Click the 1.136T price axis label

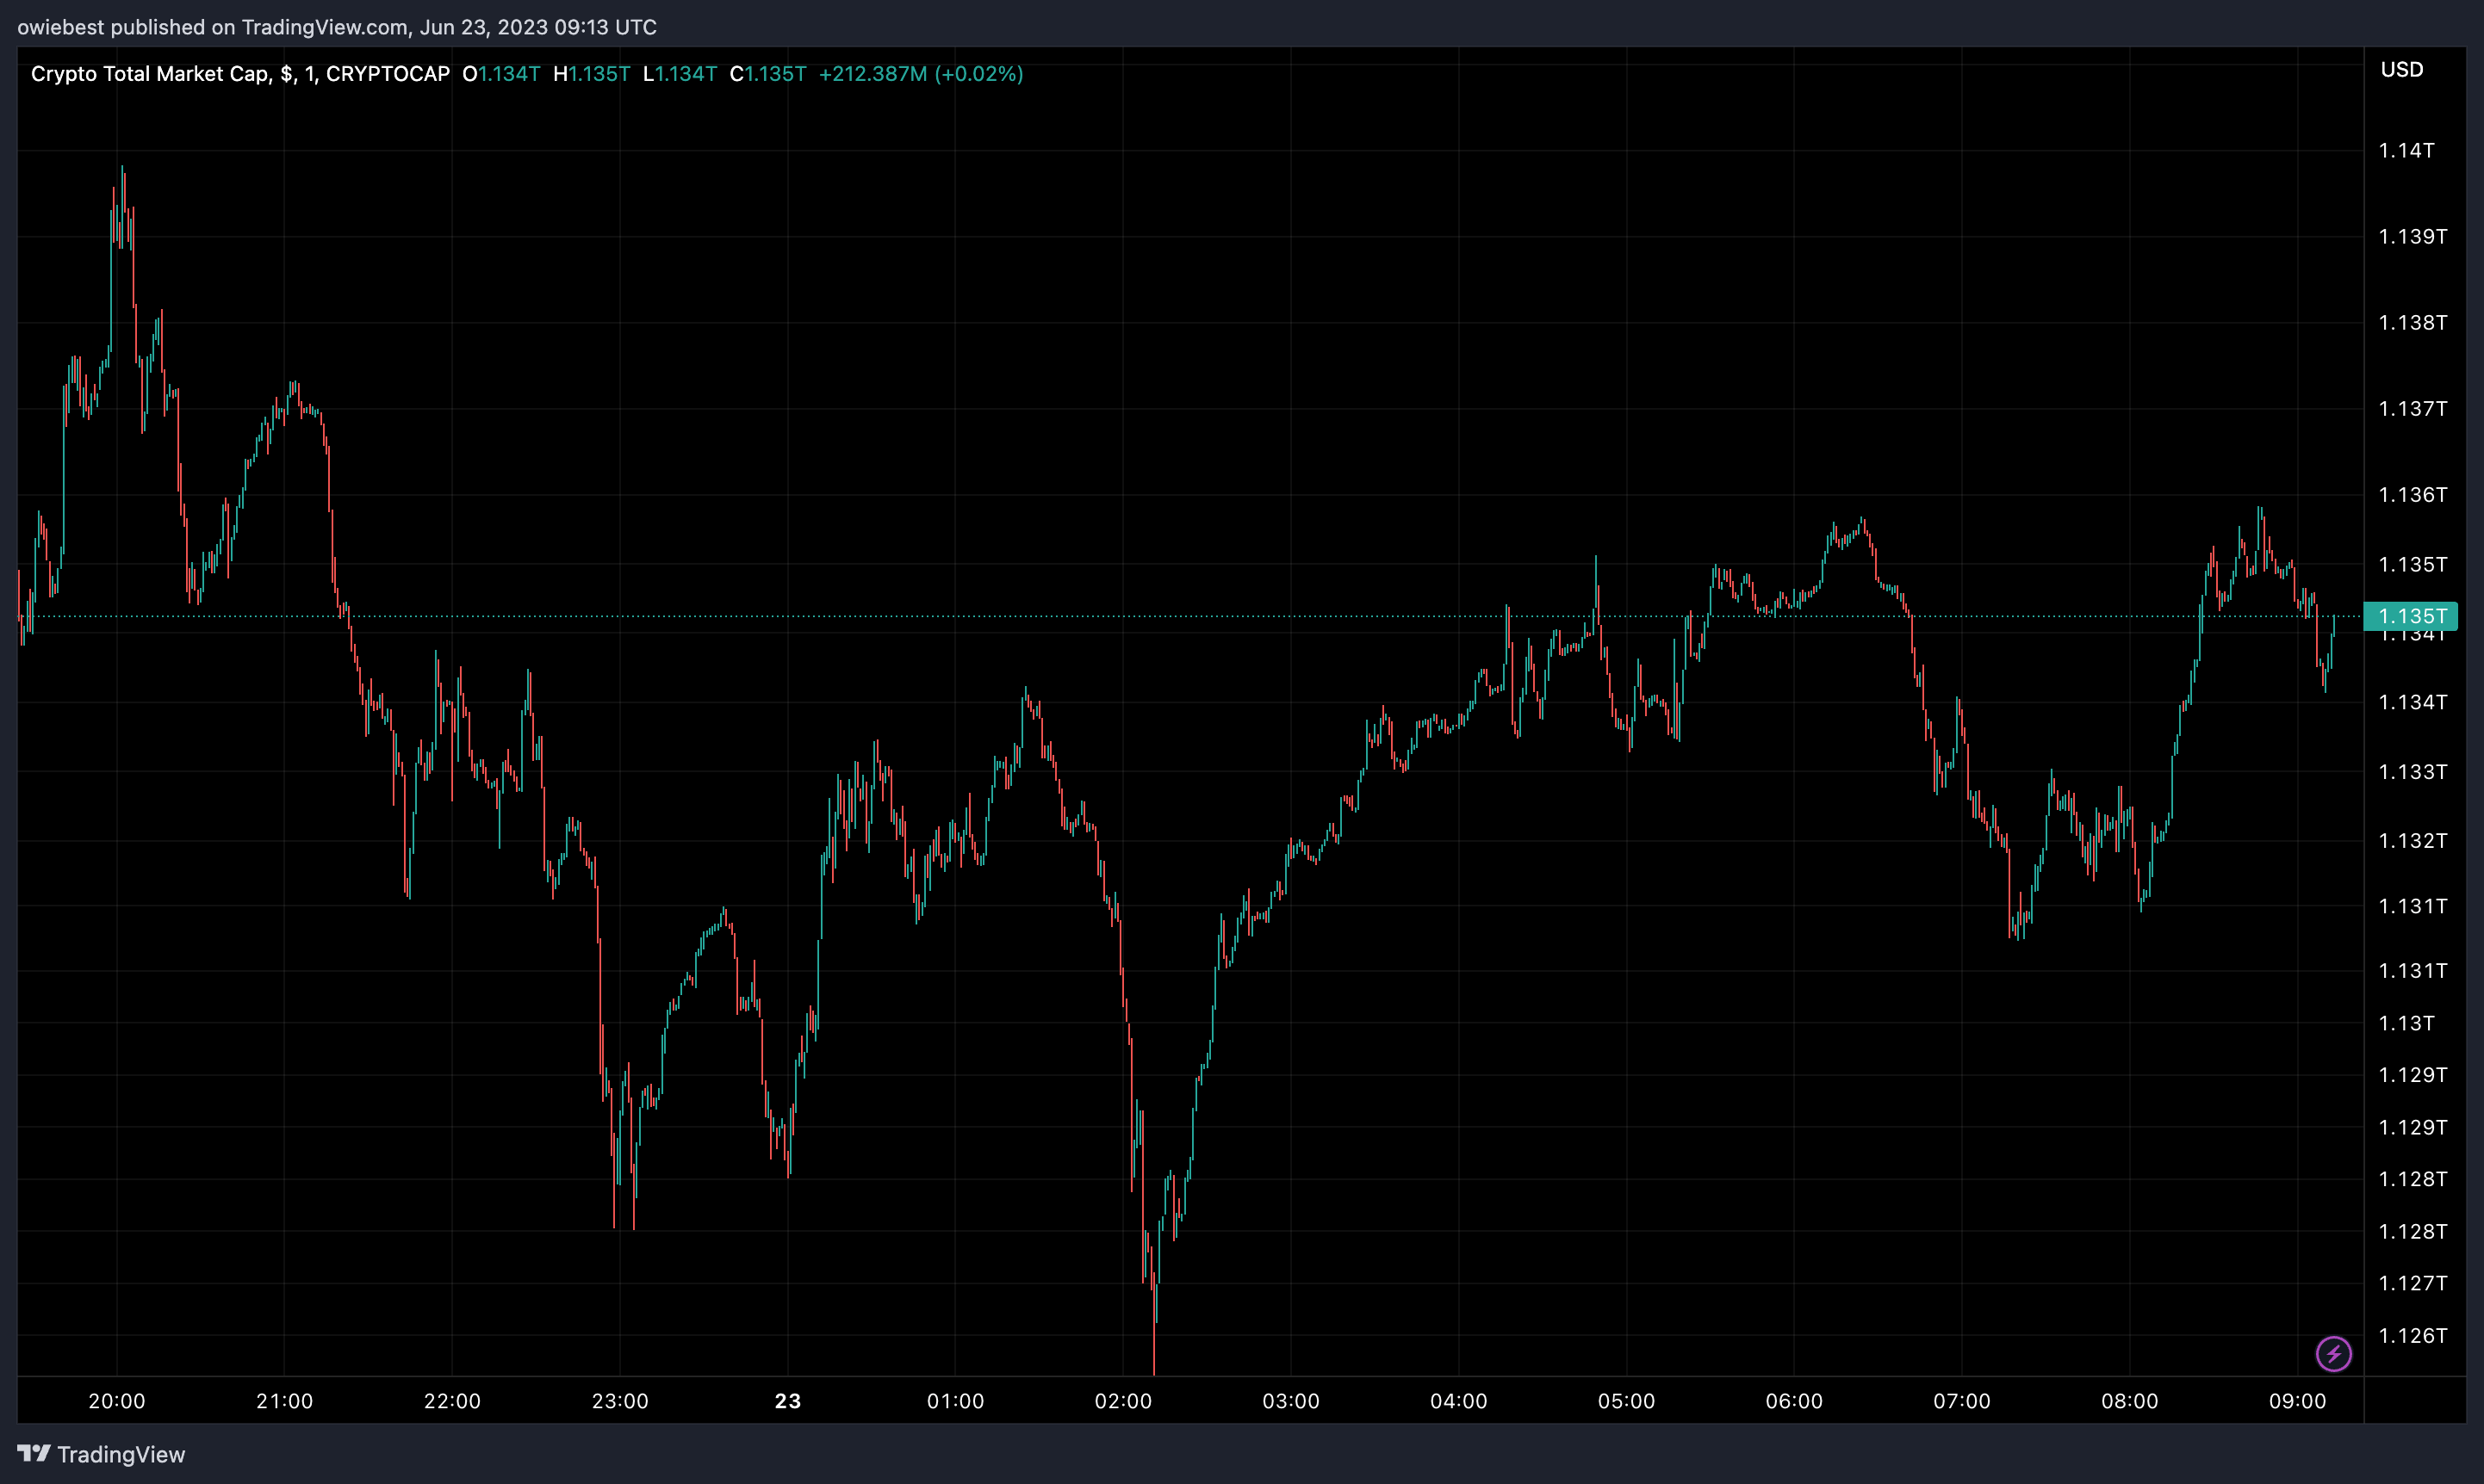(x=2412, y=495)
